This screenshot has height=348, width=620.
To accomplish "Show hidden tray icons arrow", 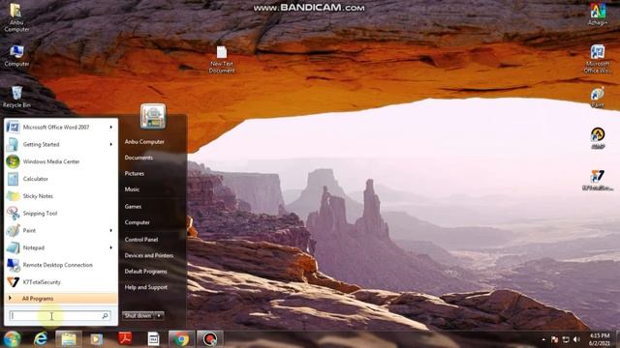I will (543, 339).
